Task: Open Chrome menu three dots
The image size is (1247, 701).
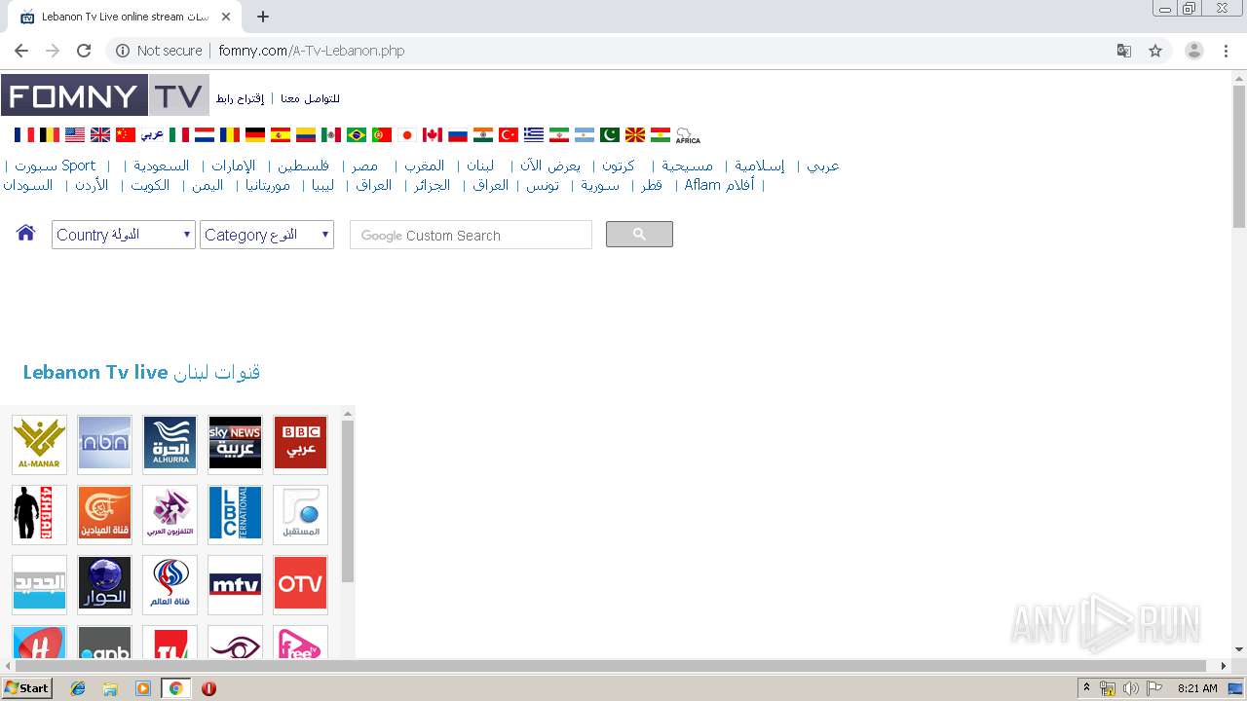Action: point(1227,51)
